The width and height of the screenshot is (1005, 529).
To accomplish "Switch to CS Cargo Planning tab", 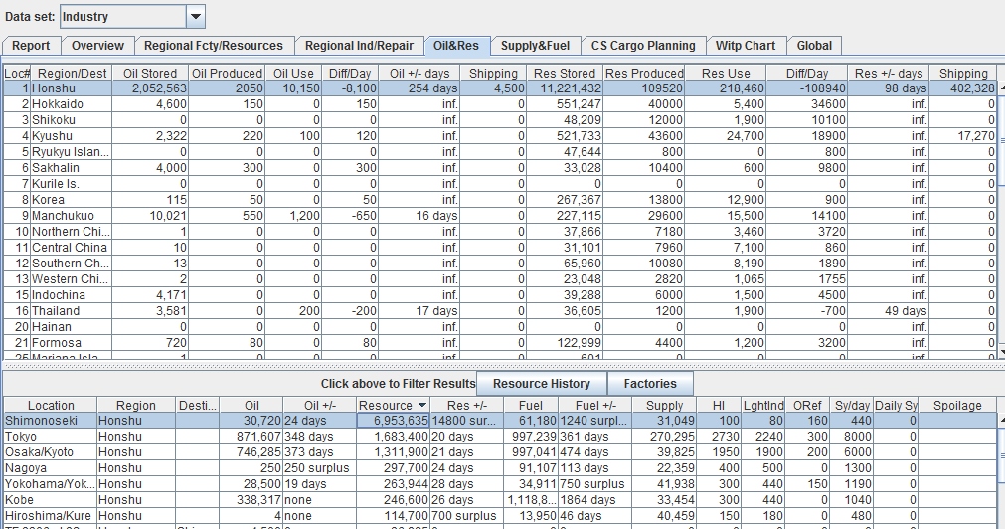I will pyautogui.click(x=643, y=46).
